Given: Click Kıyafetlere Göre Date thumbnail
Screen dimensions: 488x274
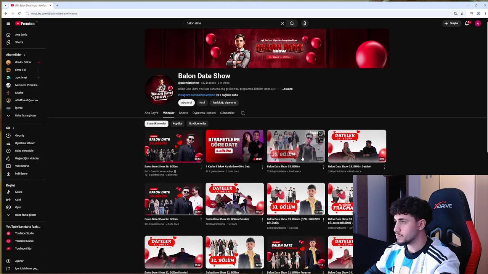Looking at the screenshot, I should pyautogui.click(x=234, y=146).
